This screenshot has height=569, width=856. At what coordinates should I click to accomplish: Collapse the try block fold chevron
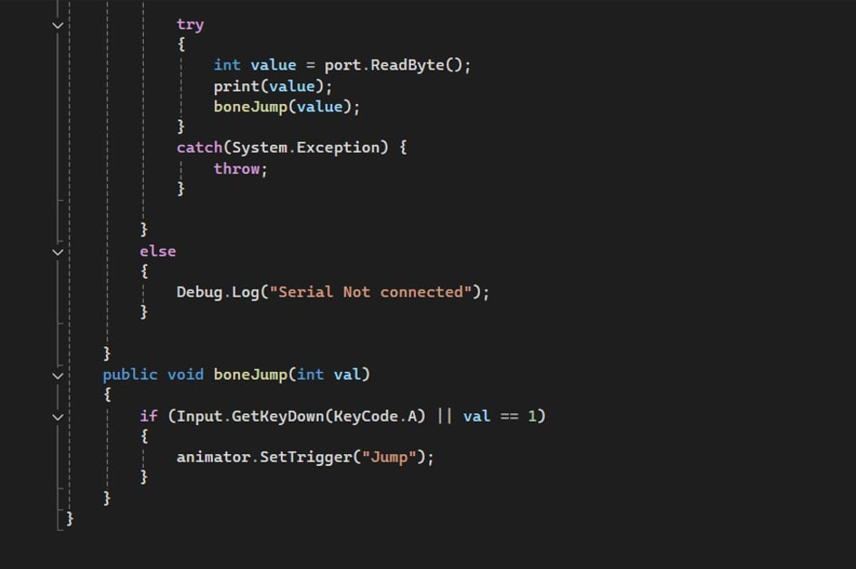(58, 25)
